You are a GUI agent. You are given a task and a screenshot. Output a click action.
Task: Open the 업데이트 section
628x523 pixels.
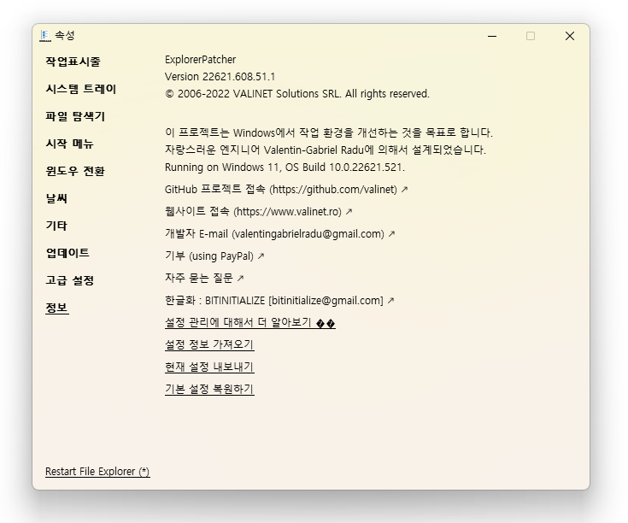tap(67, 253)
